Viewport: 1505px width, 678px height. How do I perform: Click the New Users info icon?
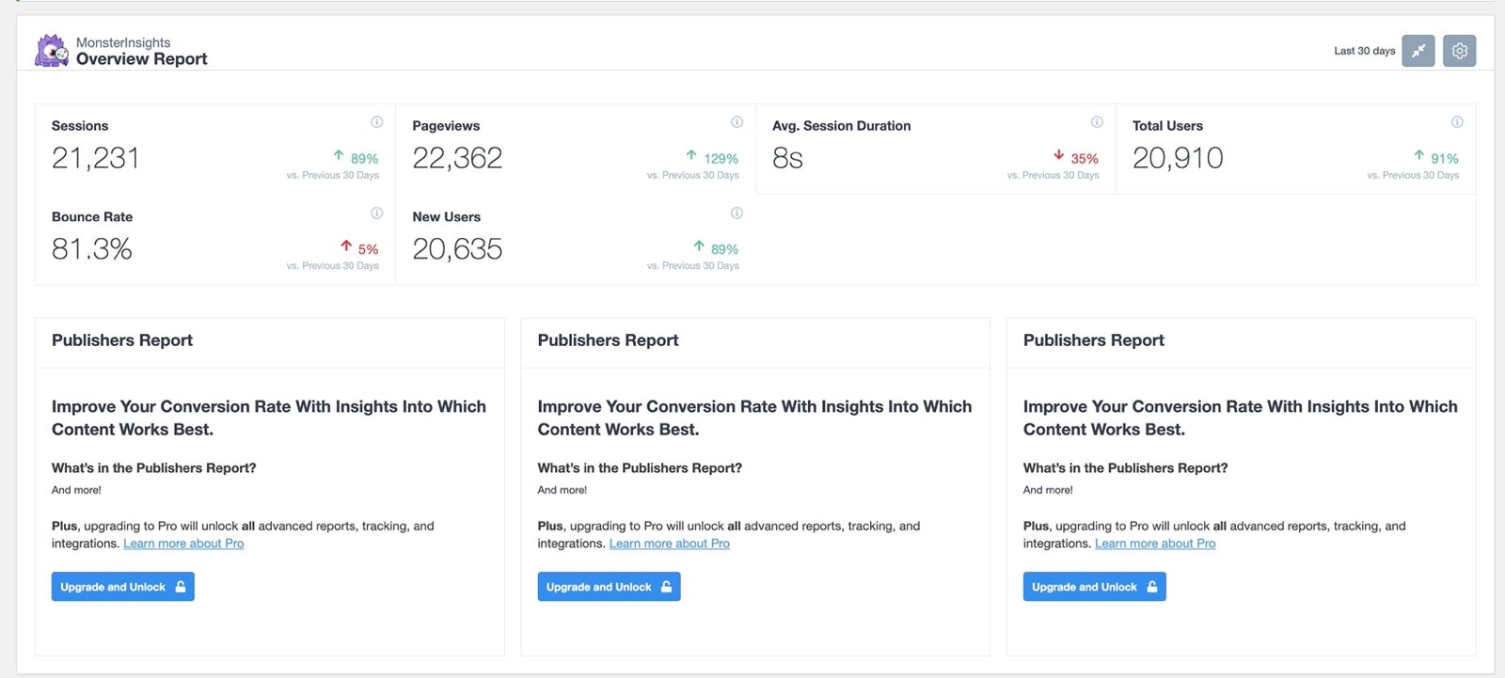pyautogui.click(x=737, y=213)
